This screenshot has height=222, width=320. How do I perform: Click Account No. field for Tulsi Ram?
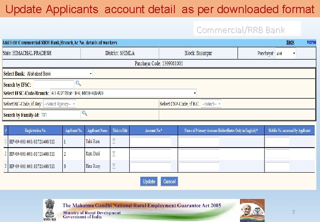(151, 141)
